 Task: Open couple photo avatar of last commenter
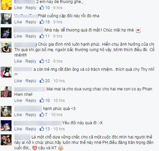pyautogui.click(x=6, y=140)
